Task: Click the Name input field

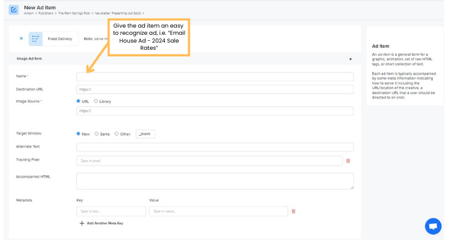Action: pos(215,77)
